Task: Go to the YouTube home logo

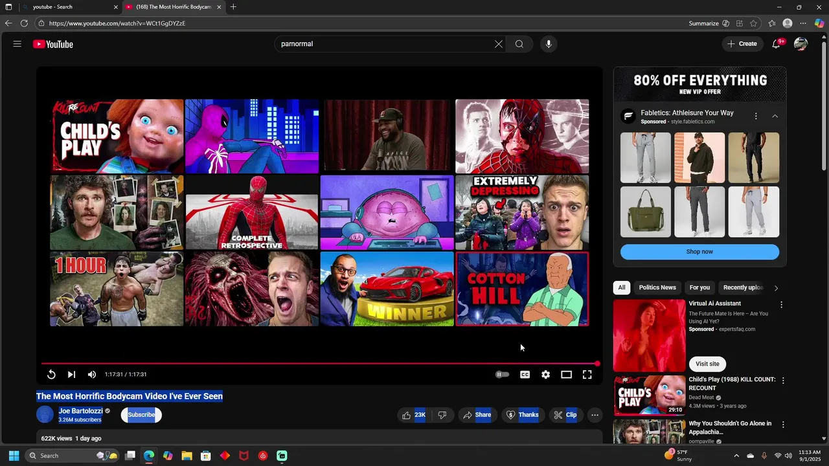Action: (53, 44)
